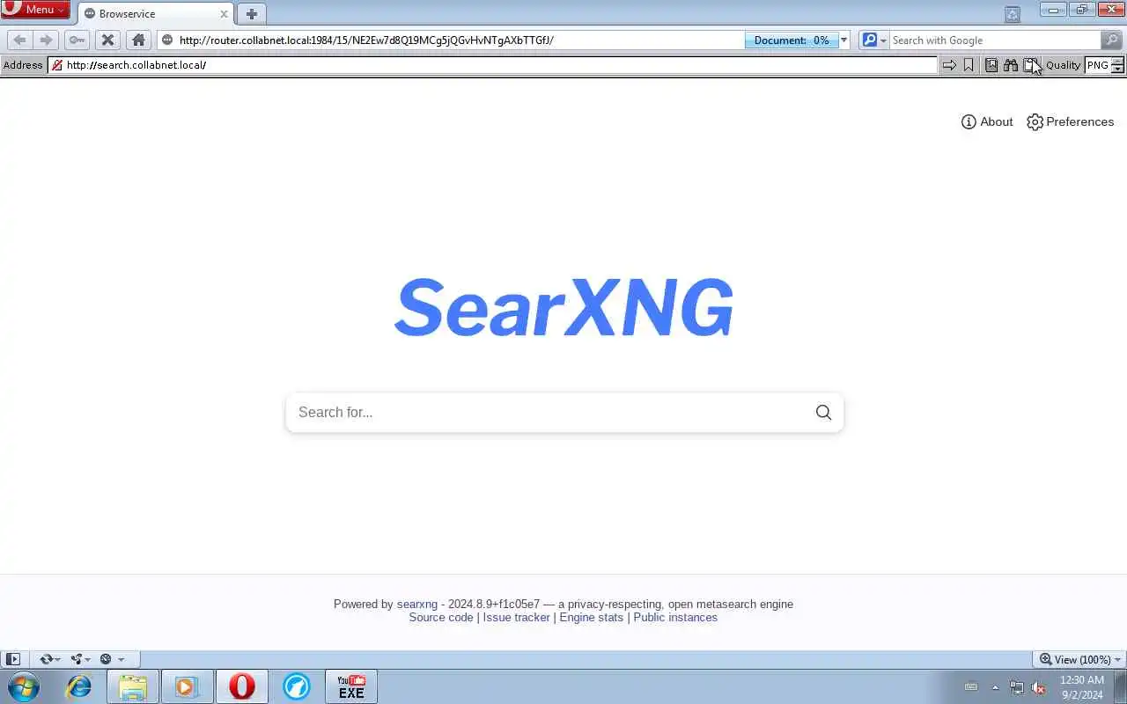Show hidden tray icons arrow

[x=996, y=687]
